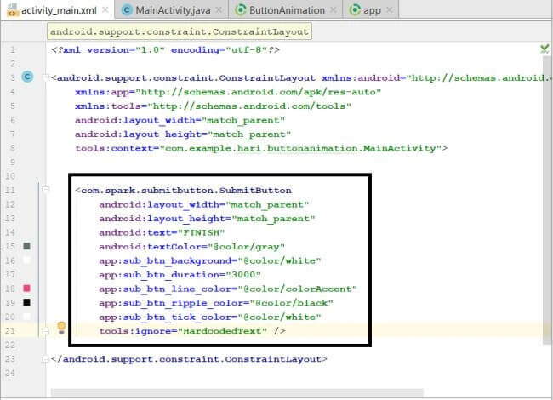Click the horizontal scrollbar at the bottom

(x=237, y=392)
